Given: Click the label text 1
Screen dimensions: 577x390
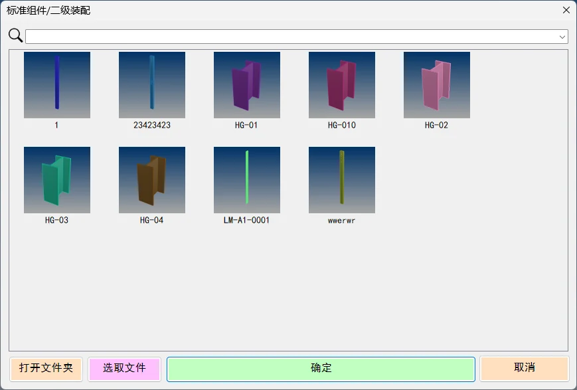Looking at the screenshot, I should pyautogui.click(x=56, y=125).
